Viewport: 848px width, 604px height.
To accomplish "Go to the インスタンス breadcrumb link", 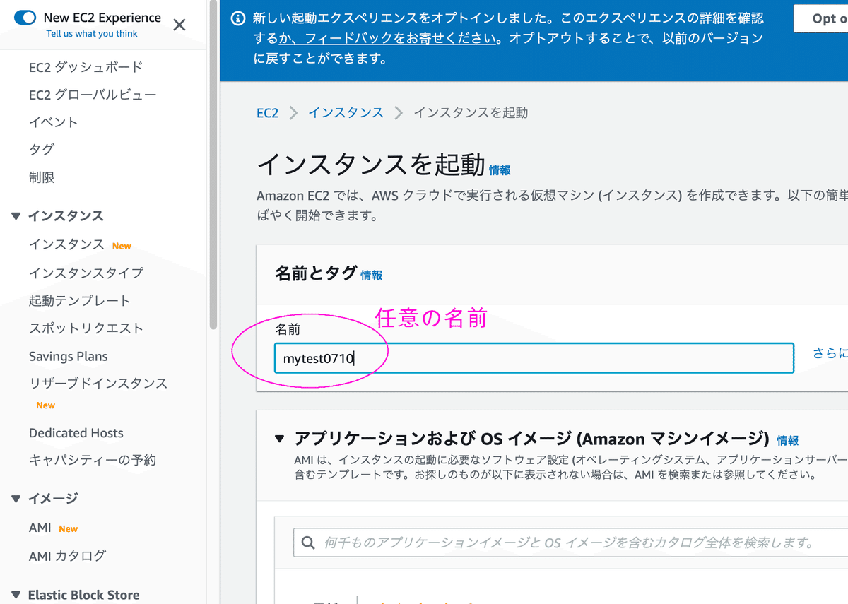I will 346,113.
